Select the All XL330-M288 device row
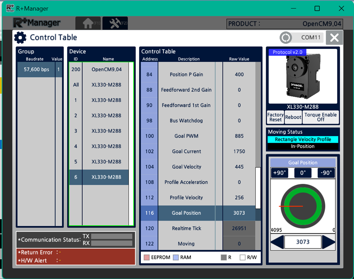The image size is (354, 279). [99, 85]
